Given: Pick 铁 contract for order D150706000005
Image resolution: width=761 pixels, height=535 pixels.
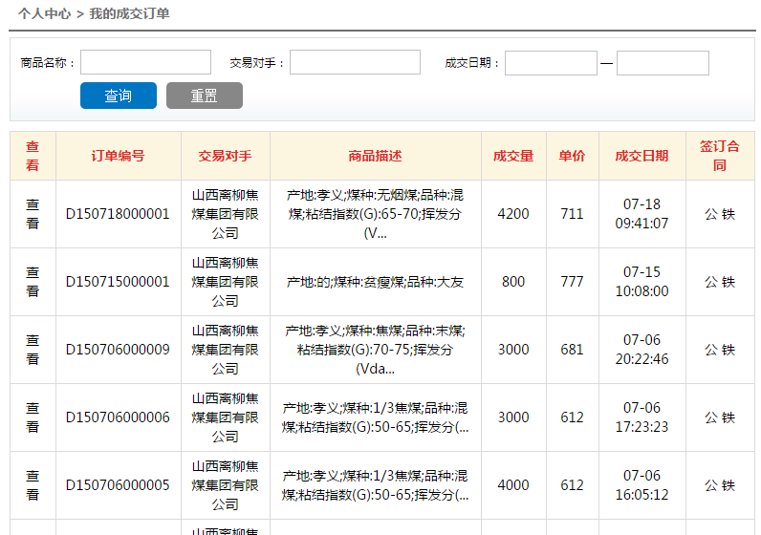Looking at the screenshot, I should pyautogui.click(x=728, y=485).
